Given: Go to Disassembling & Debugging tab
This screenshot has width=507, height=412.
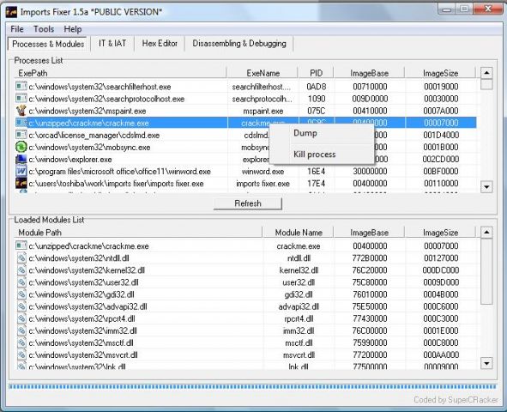Looking at the screenshot, I should [x=239, y=43].
